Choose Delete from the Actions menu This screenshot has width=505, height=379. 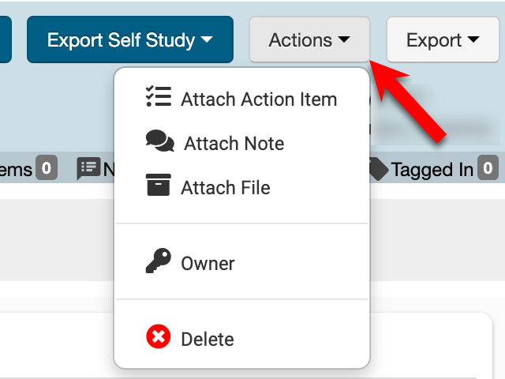tap(208, 340)
